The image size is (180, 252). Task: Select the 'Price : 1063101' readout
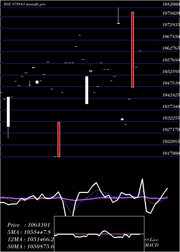tap(28, 225)
